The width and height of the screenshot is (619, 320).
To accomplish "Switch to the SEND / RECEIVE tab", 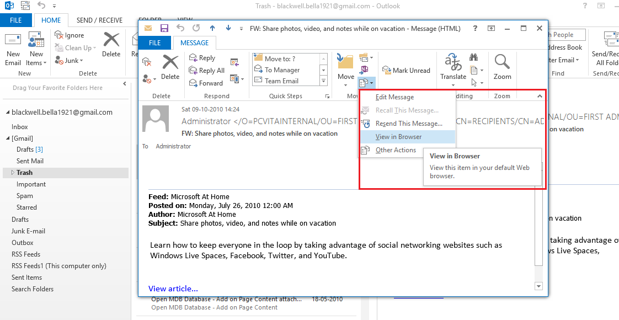I will tap(99, 20).
